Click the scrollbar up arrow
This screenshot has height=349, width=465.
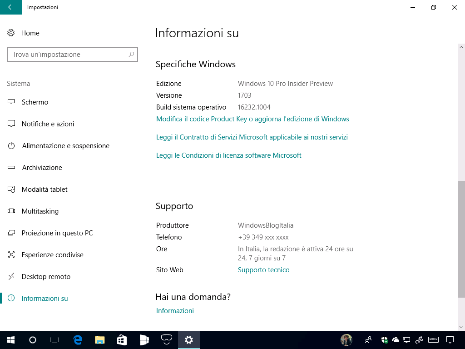point(461,47)
